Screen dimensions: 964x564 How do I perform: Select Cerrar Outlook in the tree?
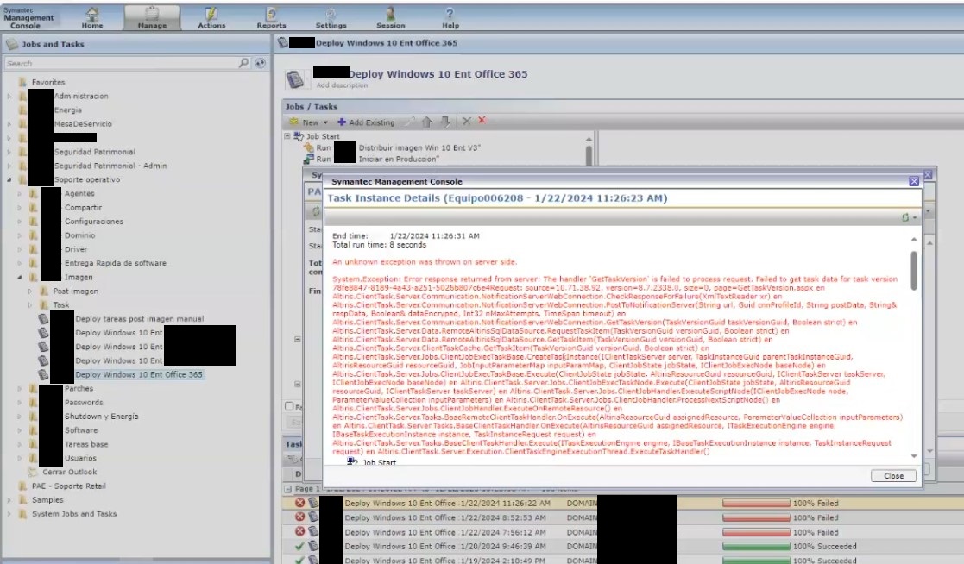click(x=69, y=472)
